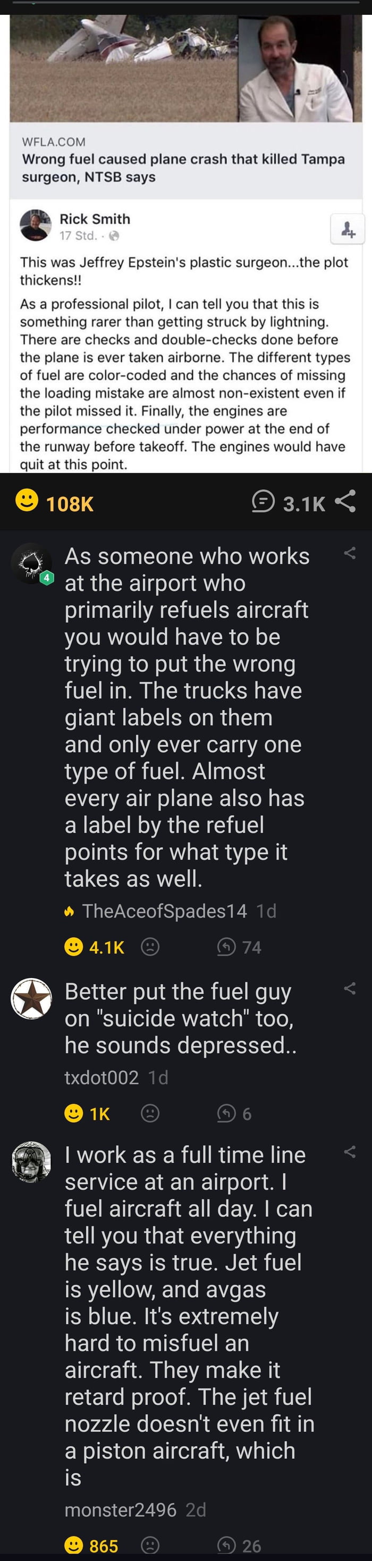The width and height of the screenshot is (372, 1561).
Task: Downvote monster2496's comment with sad face
Action: (x=150, y=1545)
